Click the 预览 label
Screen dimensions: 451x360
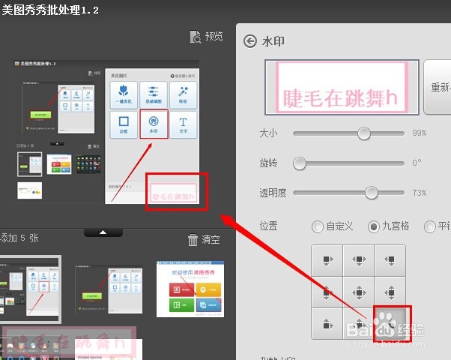(x=214, y=37)
